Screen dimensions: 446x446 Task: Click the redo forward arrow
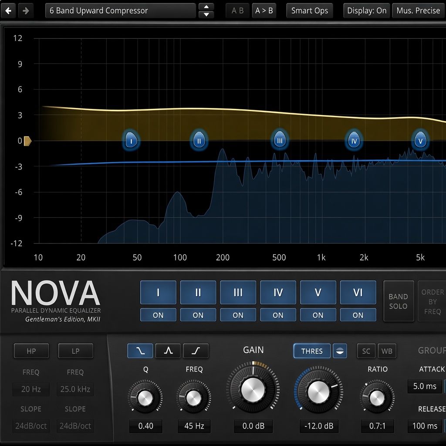[x=26, y=11]
